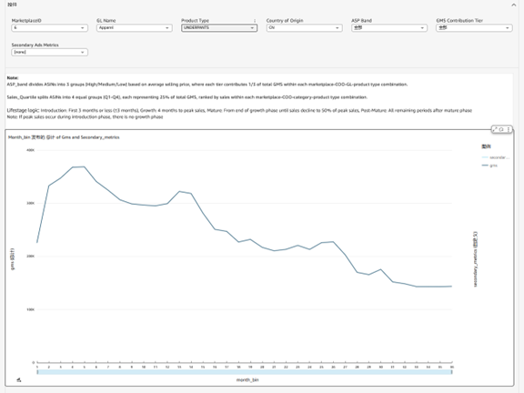Collapse the controls panel with top chevron
This screenshot has height=393, width=524.
coord(514,5)
